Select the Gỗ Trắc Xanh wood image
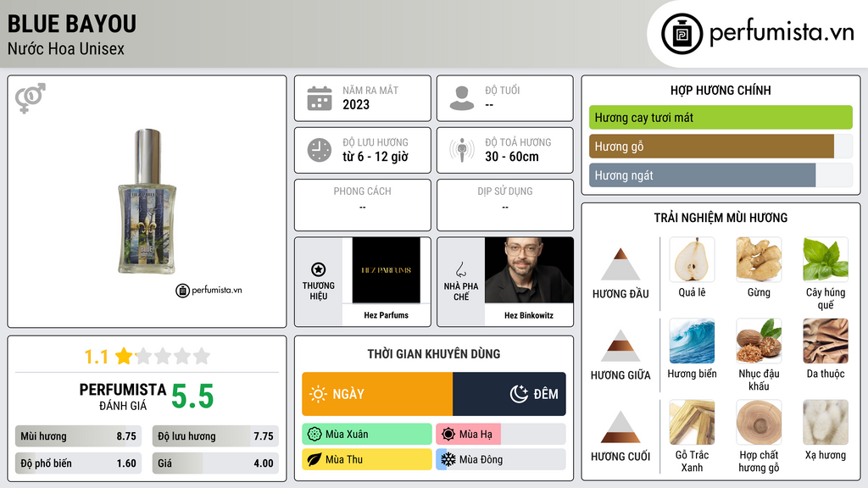This screenshot has width=868, height=488. (x=692, y=422)
